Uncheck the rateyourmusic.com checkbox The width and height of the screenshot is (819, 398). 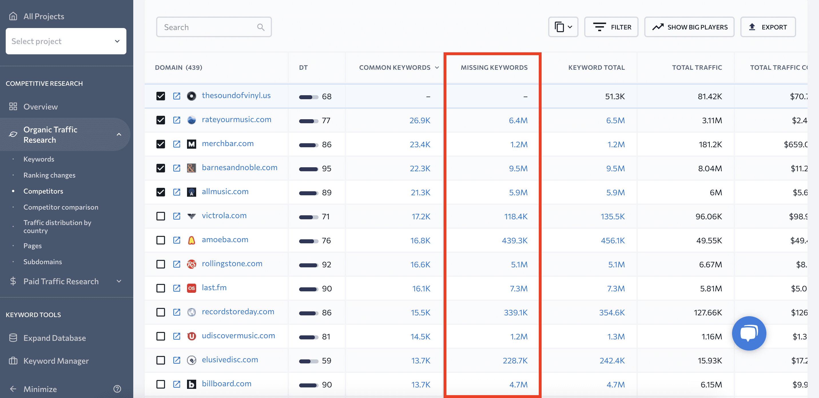tap(161, 120)
